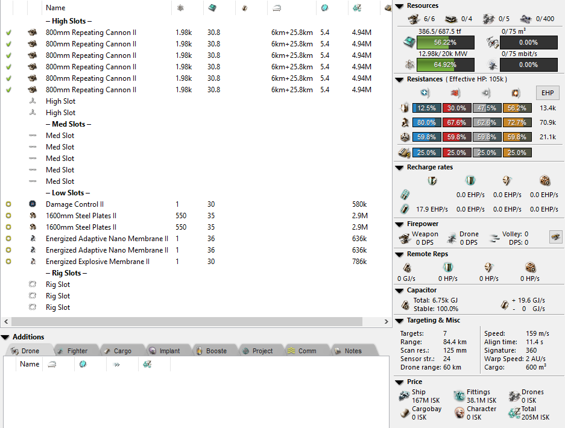Click the Total price icon
Screen dimensions: 565x428
coord(514,413)
